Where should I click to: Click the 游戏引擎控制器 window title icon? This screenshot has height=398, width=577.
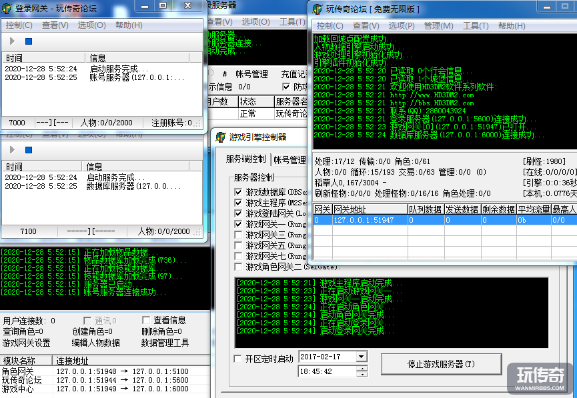point(221,137)
